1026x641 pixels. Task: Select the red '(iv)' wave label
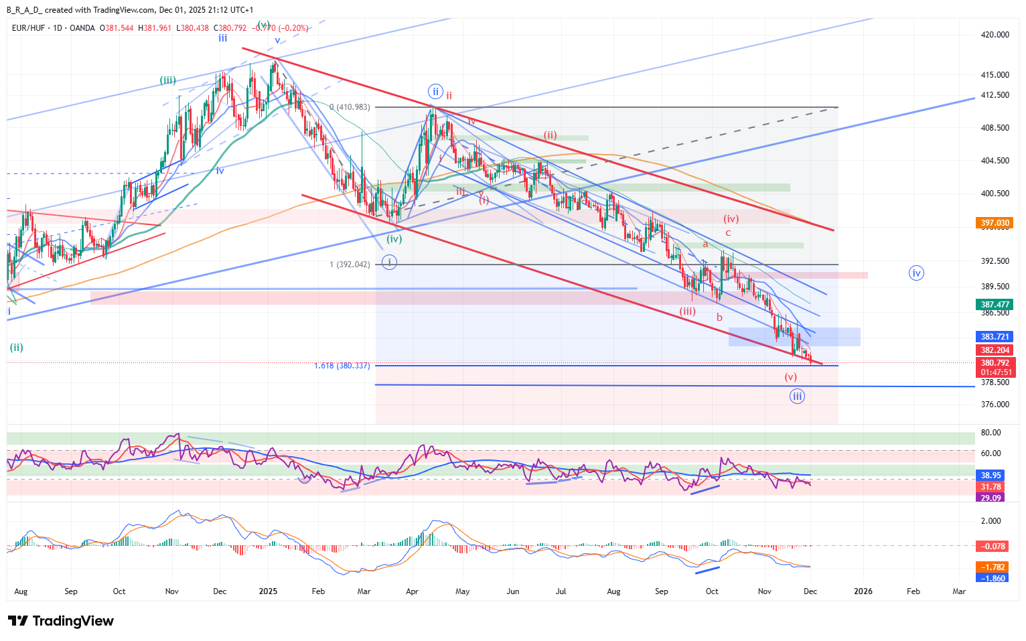pos(731,219)
